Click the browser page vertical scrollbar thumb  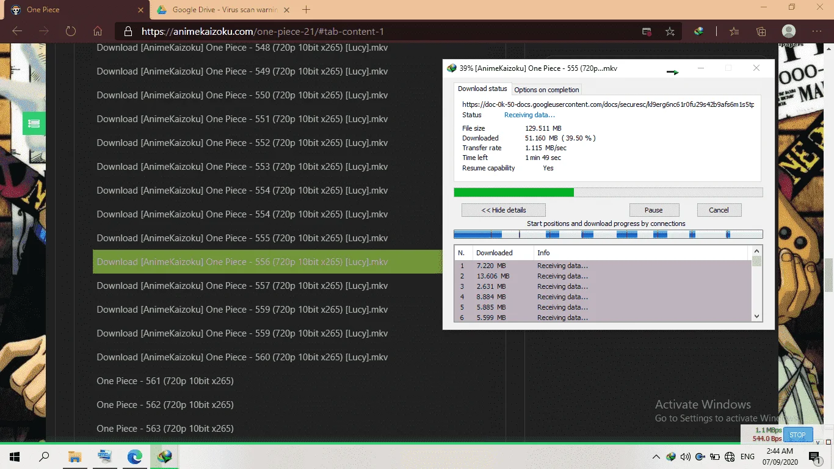829,275
